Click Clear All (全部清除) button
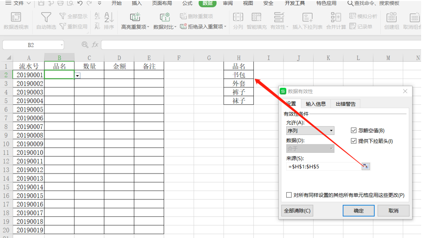The height and width of the screenshot is (238, 423). [297, 211]
